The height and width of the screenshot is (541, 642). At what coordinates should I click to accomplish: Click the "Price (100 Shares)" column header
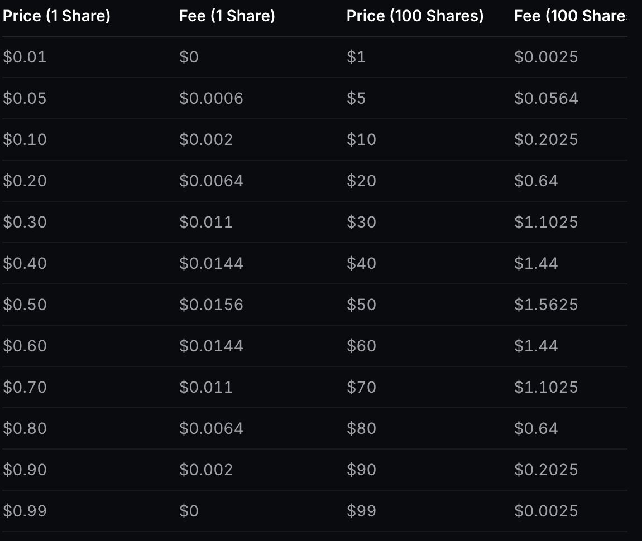[415, 16]
